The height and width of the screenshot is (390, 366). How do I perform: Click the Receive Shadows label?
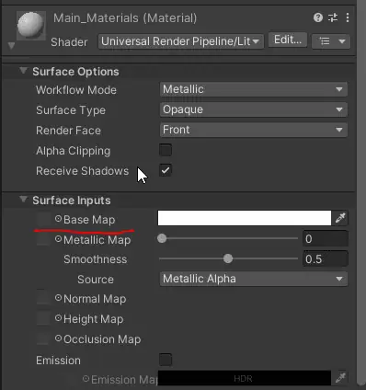83,171
